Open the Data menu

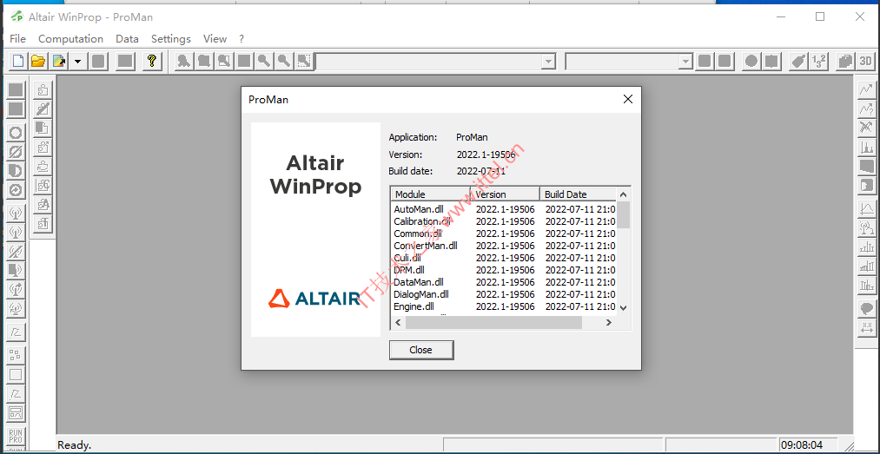click(128, 39)
